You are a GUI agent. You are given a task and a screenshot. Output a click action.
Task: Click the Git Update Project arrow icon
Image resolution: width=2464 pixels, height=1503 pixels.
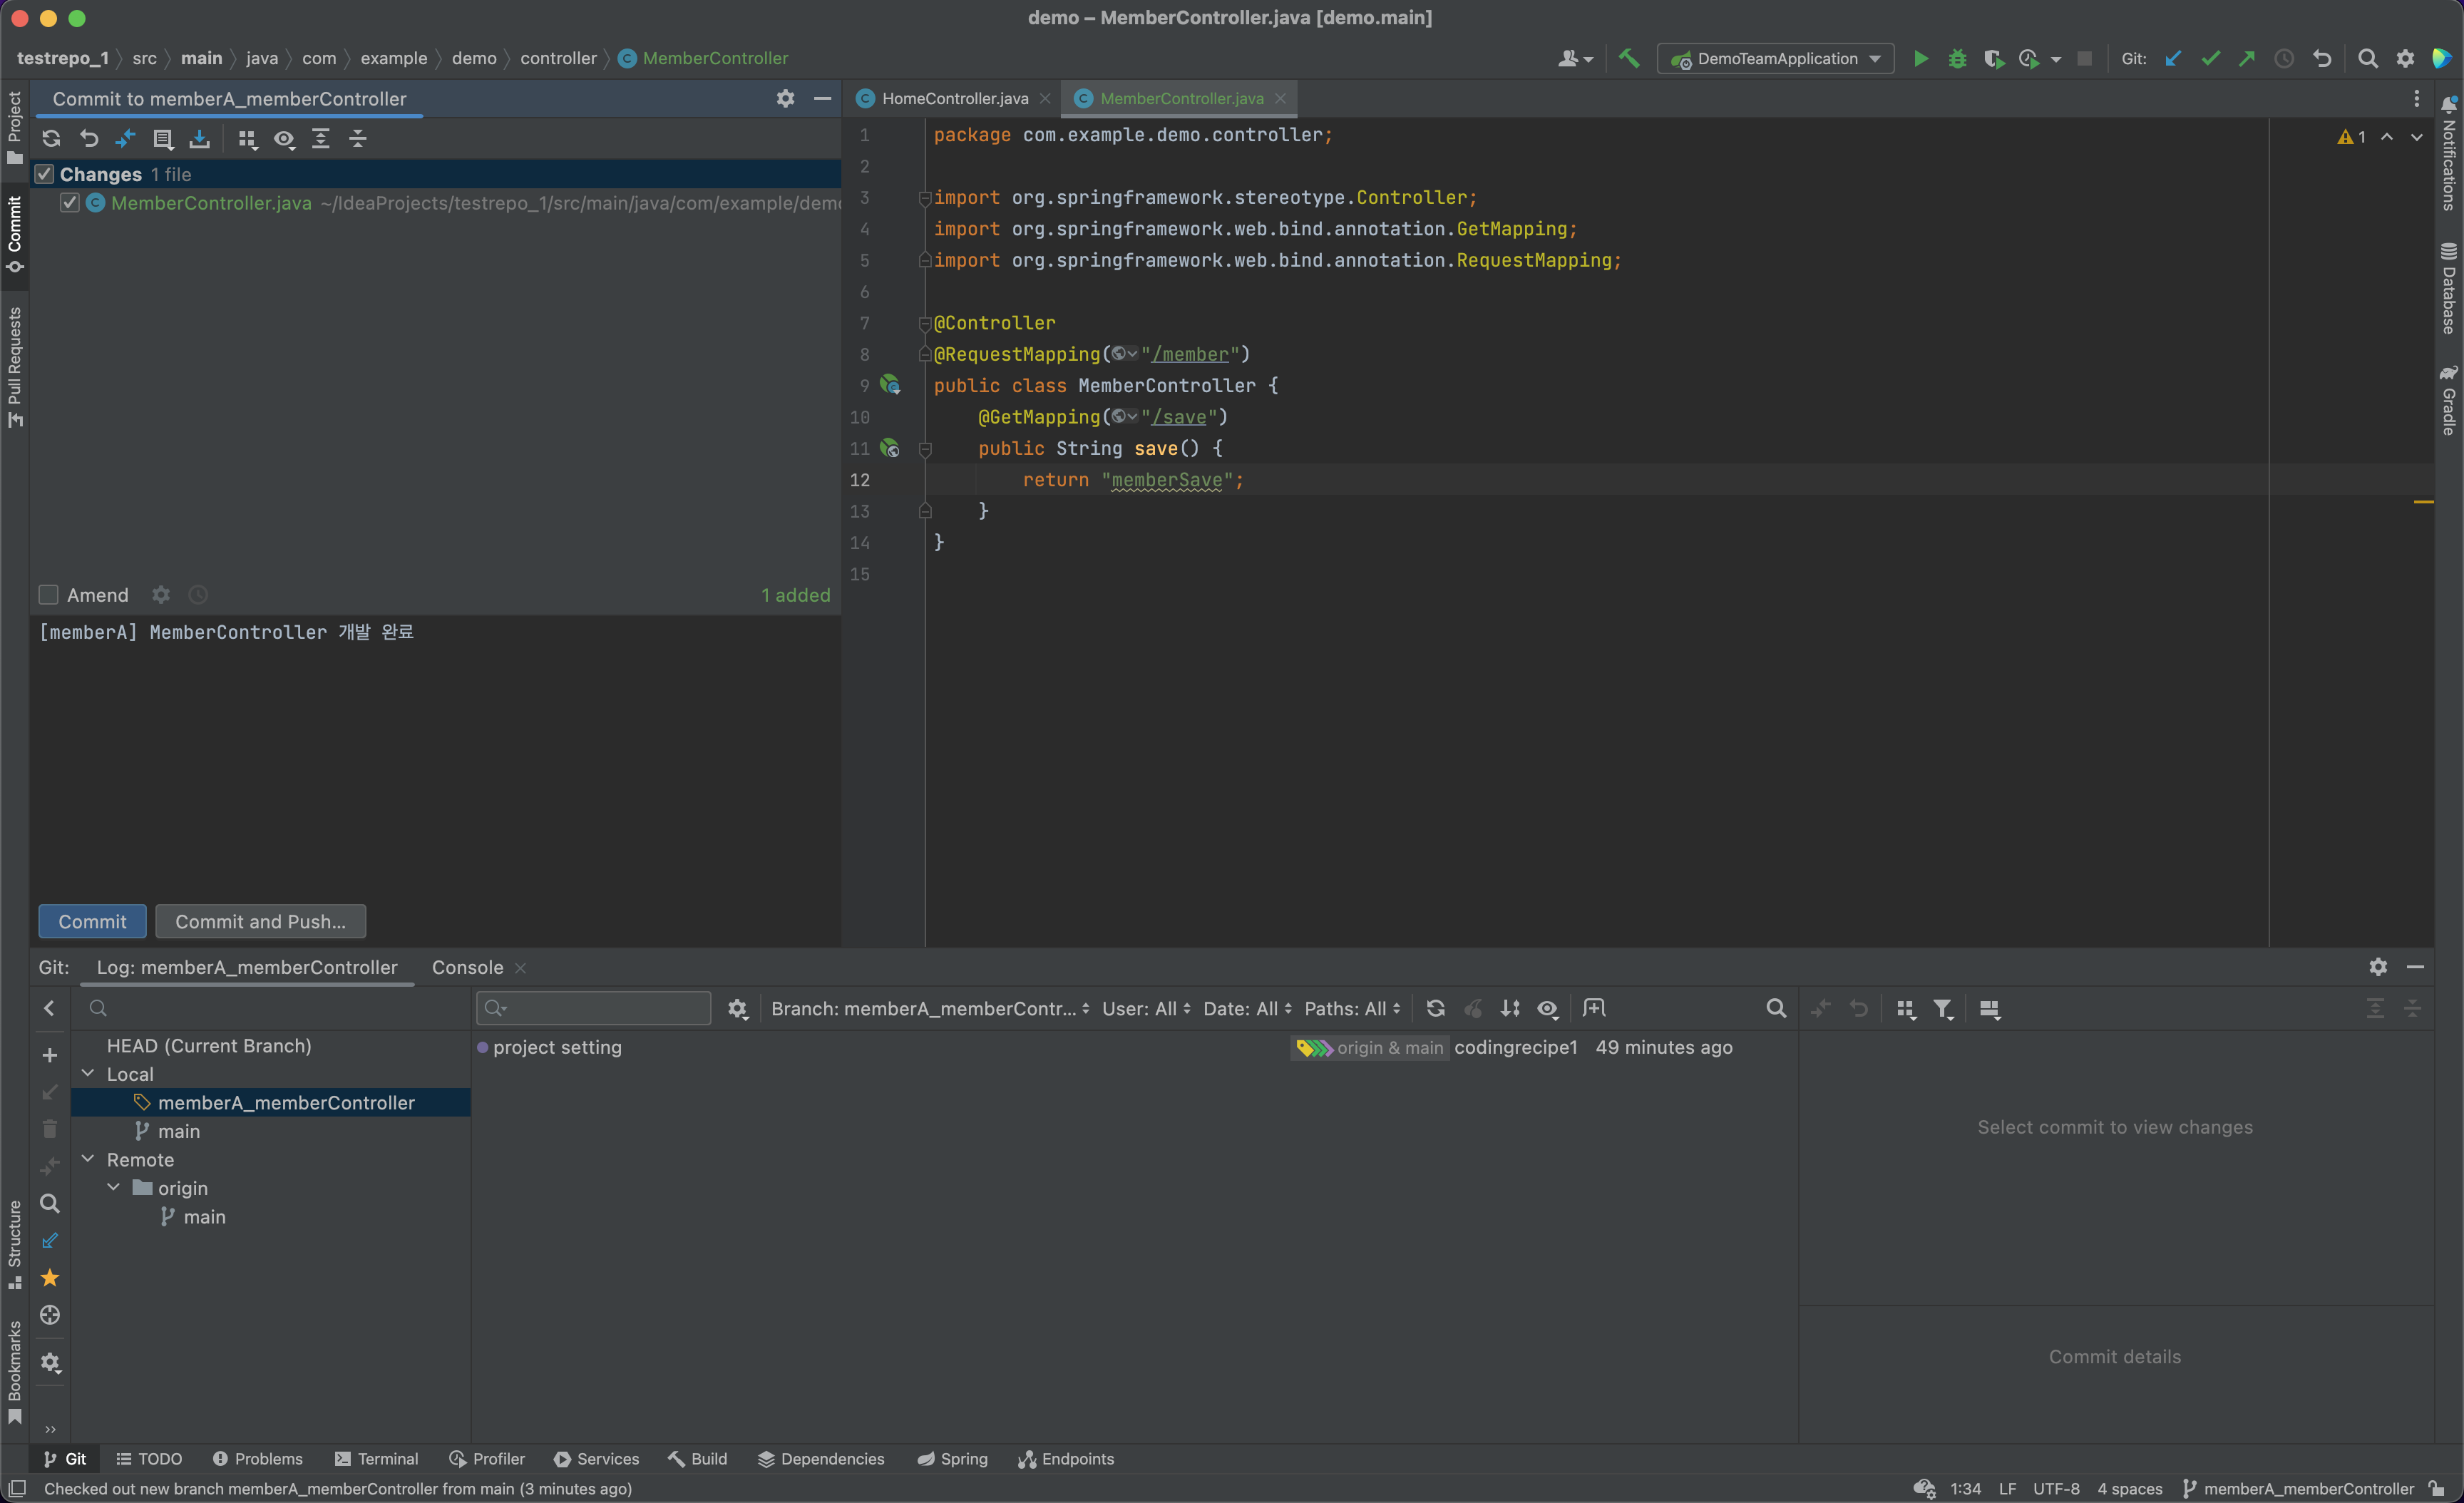pos(2173,59)
